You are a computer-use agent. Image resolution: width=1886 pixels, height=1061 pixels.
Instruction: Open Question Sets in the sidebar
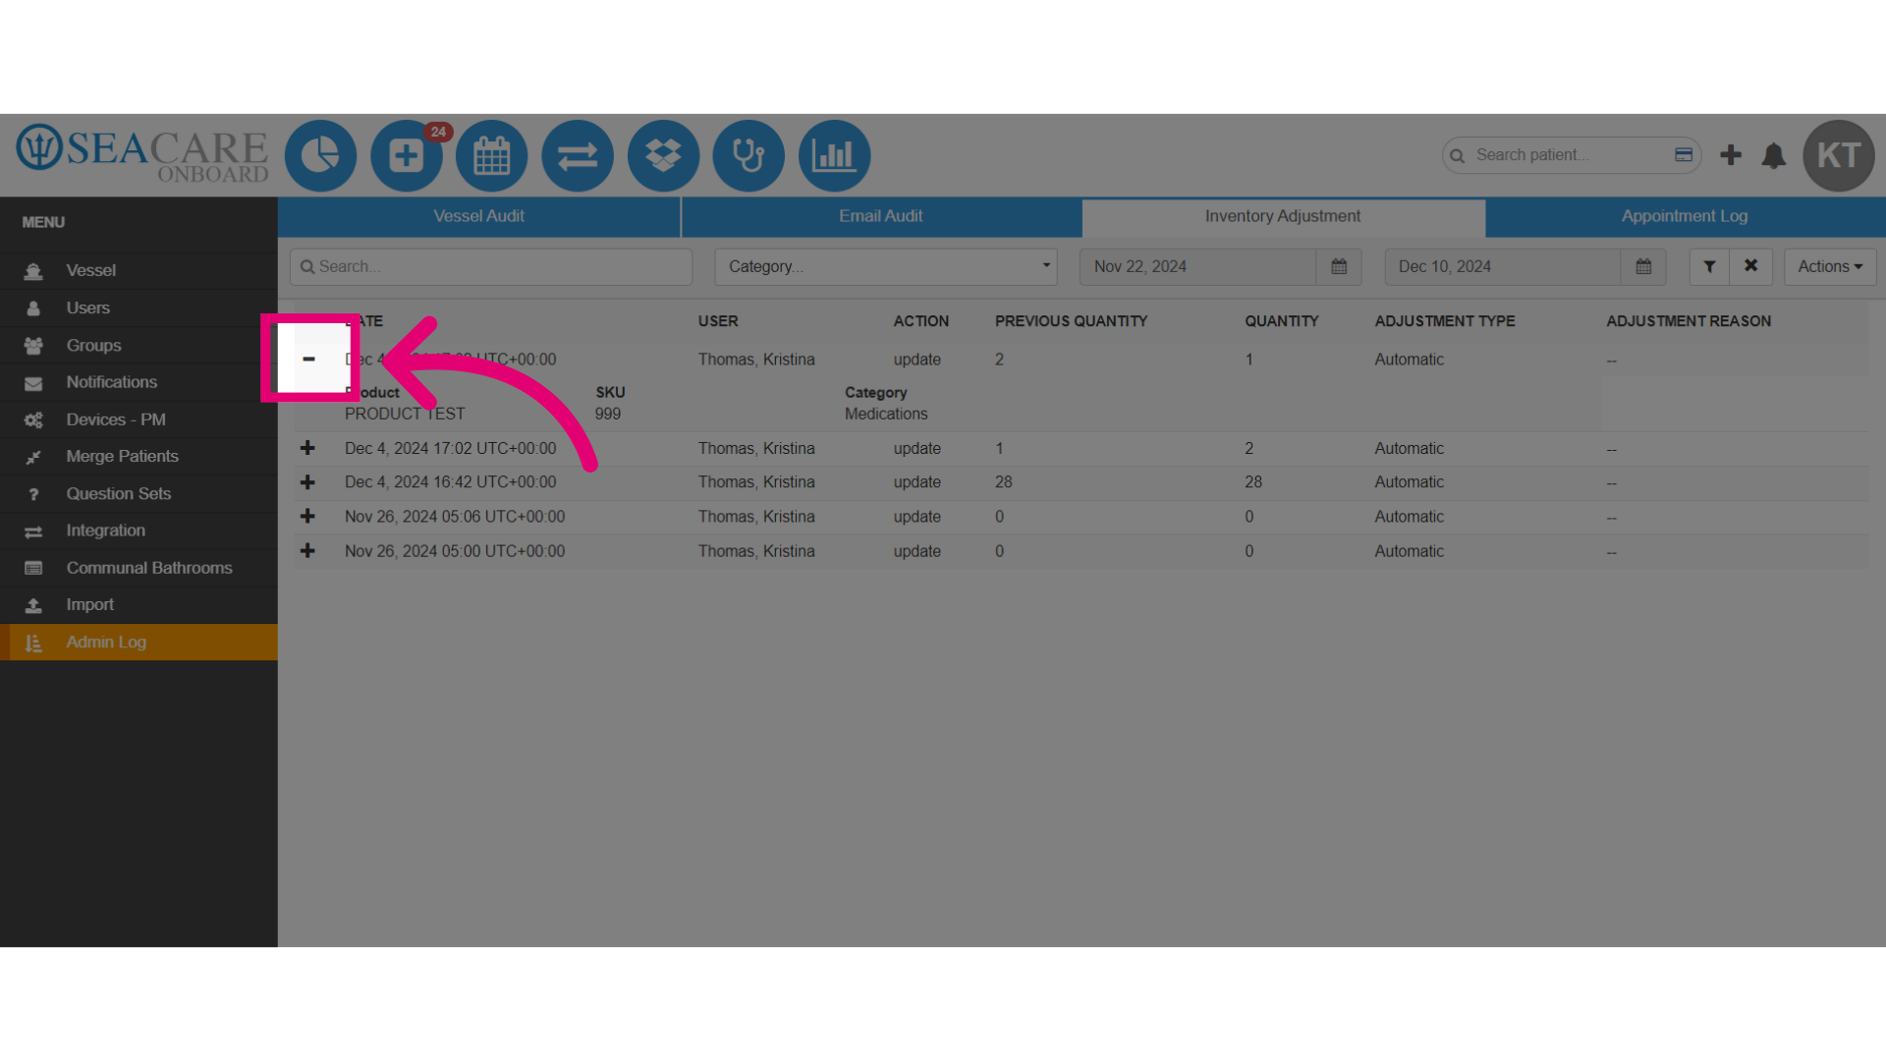pyautogui.click(x=139, y=493)
